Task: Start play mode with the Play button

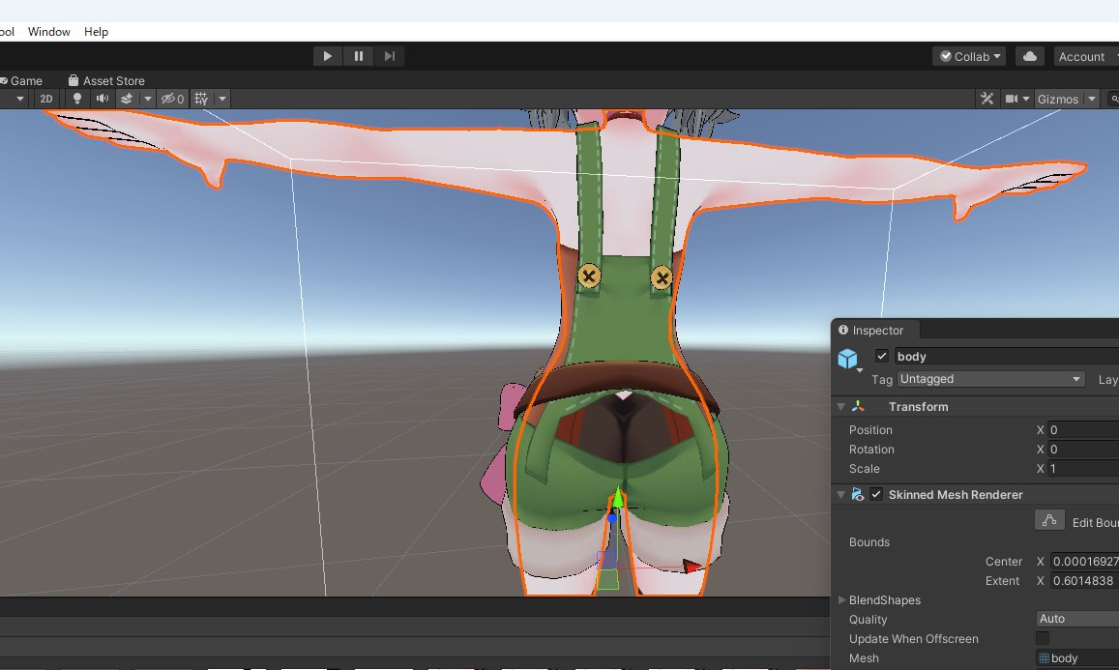Action: (x=328, y=56)
